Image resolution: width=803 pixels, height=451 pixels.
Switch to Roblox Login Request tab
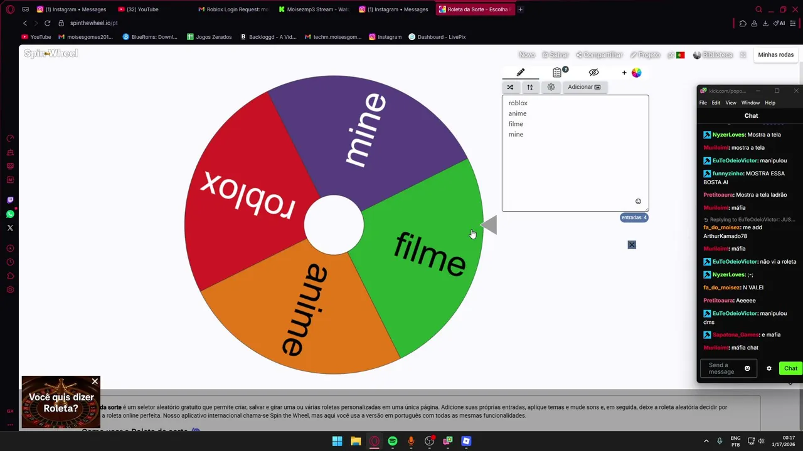[x=233, y=9]
